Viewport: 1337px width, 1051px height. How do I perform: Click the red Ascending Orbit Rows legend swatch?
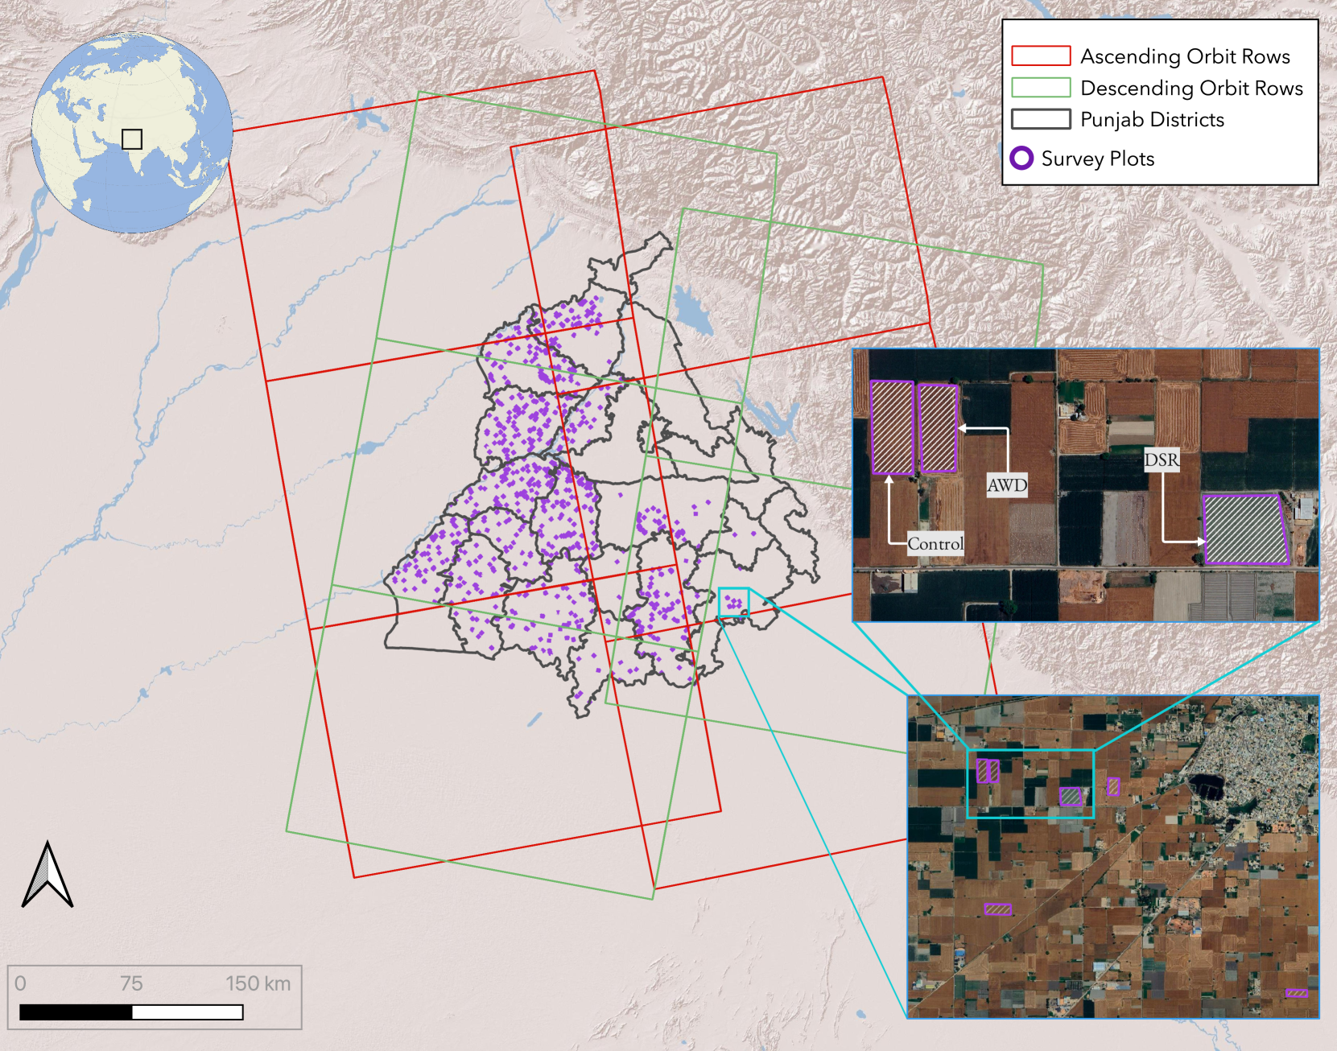pos(1041,56)
